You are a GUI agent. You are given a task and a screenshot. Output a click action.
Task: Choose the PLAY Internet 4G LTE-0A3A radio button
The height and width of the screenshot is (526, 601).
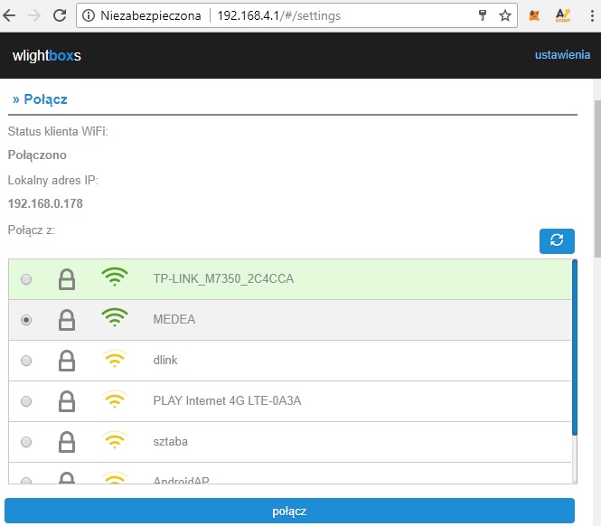point(26,401)
